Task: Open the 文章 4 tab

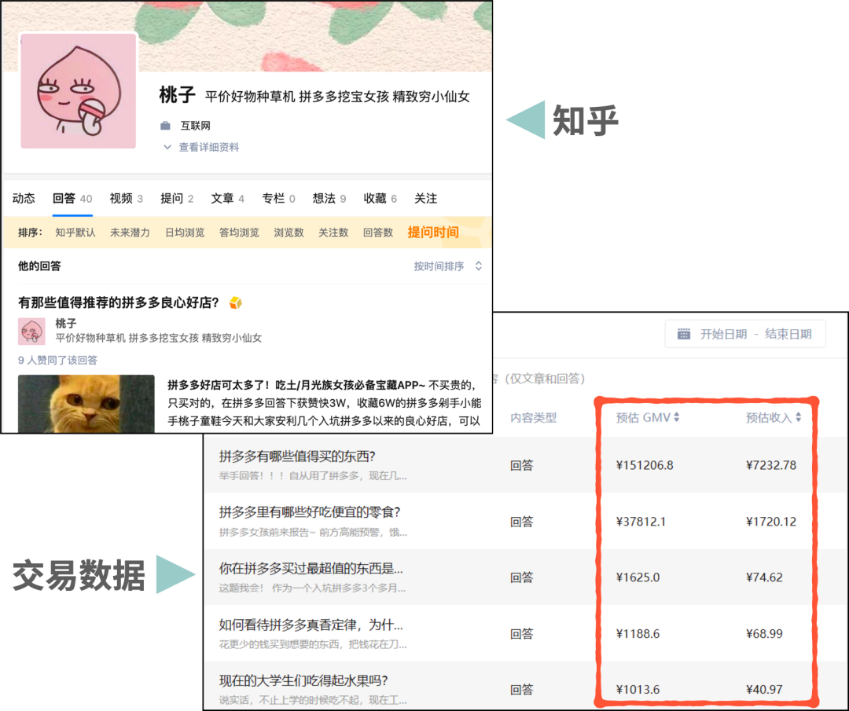Action: (x=227, y=199)
